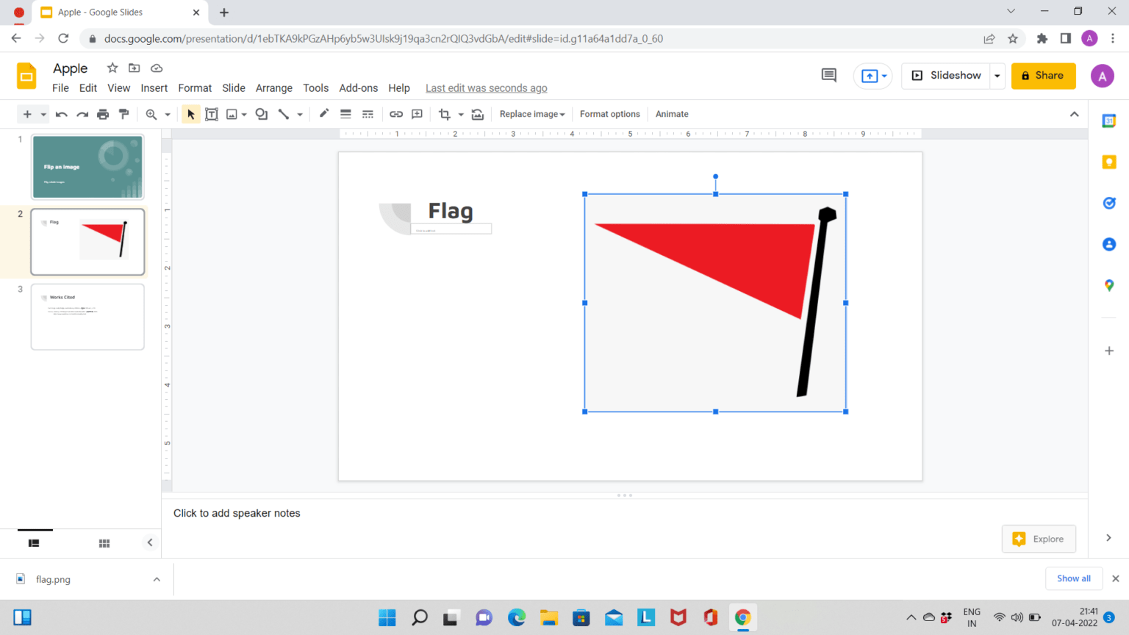Image resolution: width=1129 pixels, height=635 pixels.
Task: Open the Paint format tool
Action: (124, 114)
